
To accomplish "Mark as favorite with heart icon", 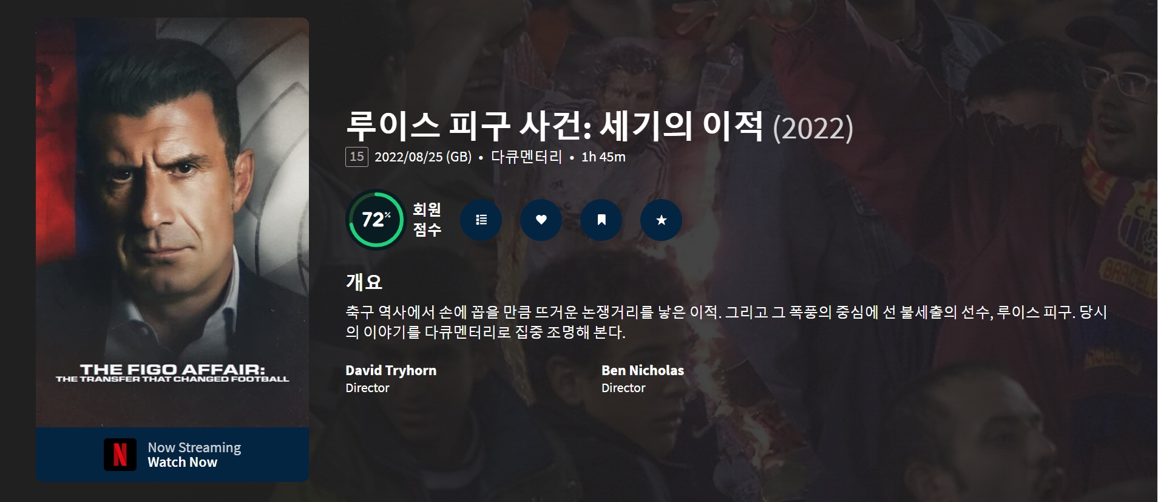I will point(541,220).
